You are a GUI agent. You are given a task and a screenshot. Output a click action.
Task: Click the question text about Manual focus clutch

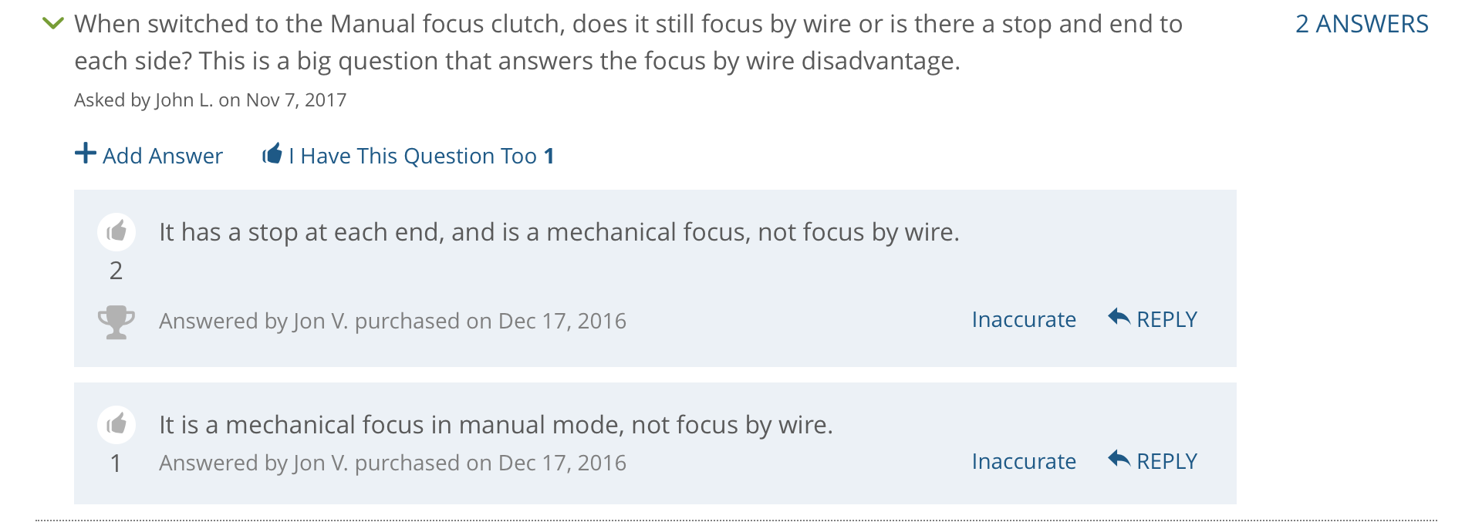628,42
